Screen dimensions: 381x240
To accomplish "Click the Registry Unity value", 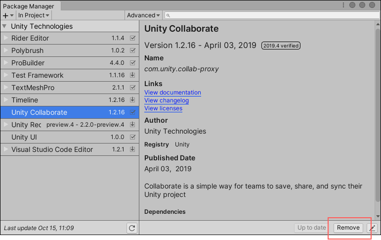I will [x=182, y=144].
